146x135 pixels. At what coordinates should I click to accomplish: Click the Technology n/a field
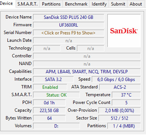pos(47,48)
